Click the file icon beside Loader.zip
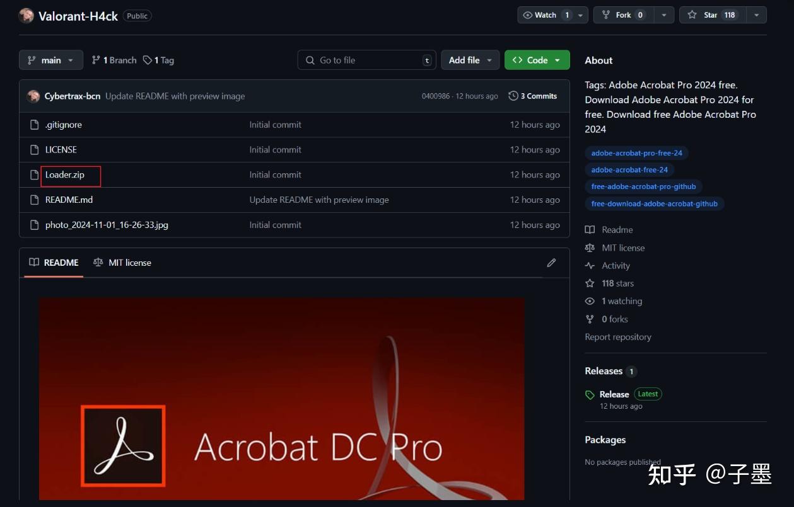 [35, 175]
